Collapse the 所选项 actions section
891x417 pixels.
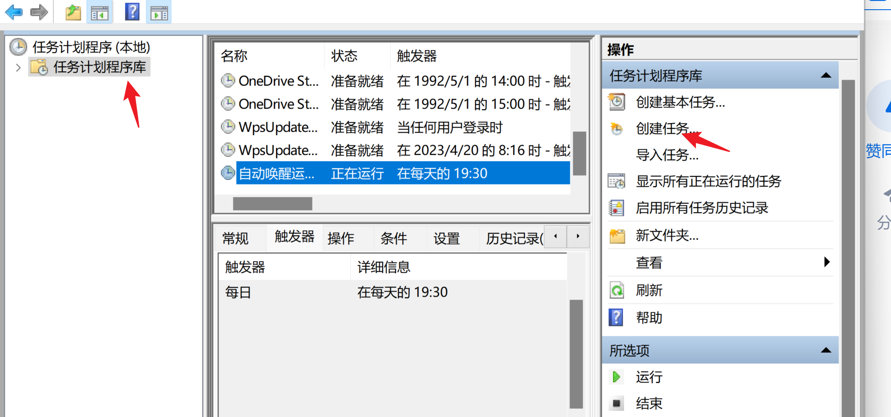tap(826, 351)
